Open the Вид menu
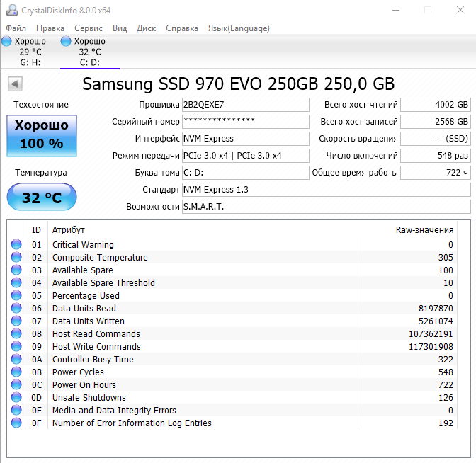 (120, 28)
